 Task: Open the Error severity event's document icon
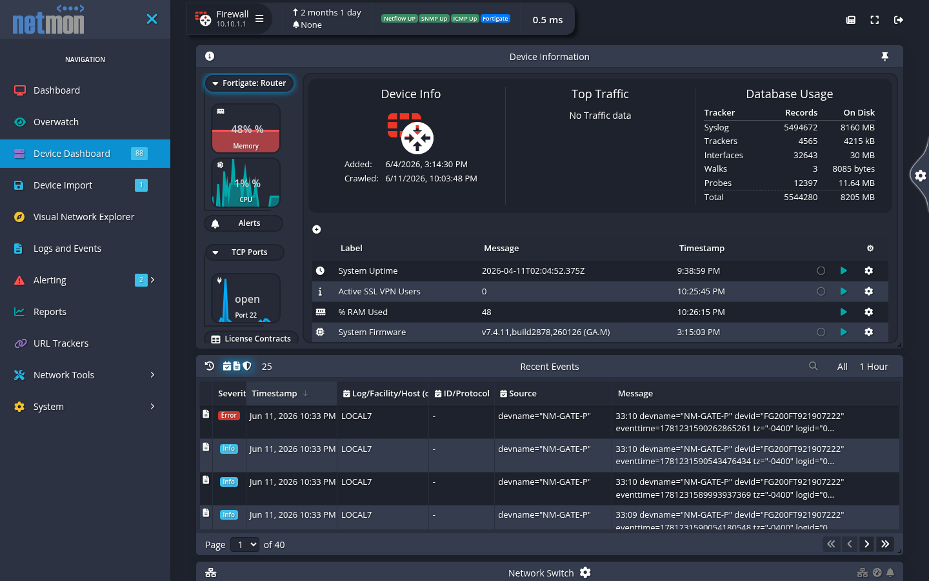[x=206, y=414]
